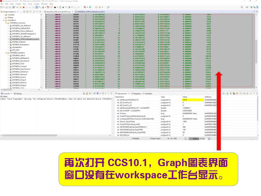This screenshot has width=261, height=196.
Task: Click the Console clear icon
Action: click(84, 93)
